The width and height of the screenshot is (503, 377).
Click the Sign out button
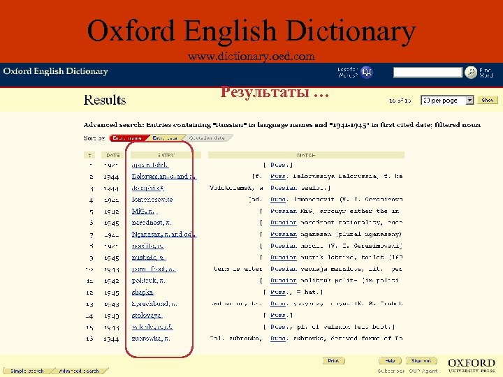point(421,361)
